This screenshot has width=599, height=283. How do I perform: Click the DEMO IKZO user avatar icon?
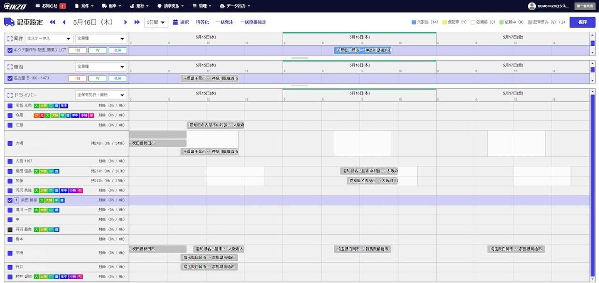[x=532, y=6]
